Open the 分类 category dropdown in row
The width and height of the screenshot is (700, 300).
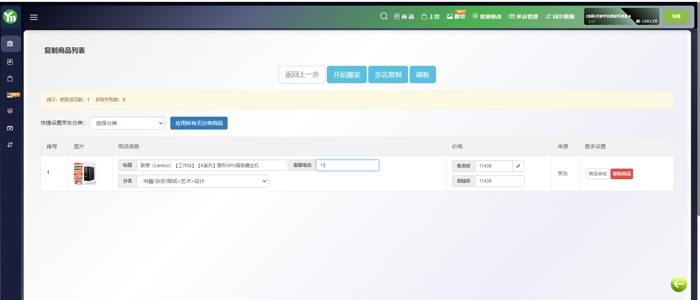(x=202, y=181)
